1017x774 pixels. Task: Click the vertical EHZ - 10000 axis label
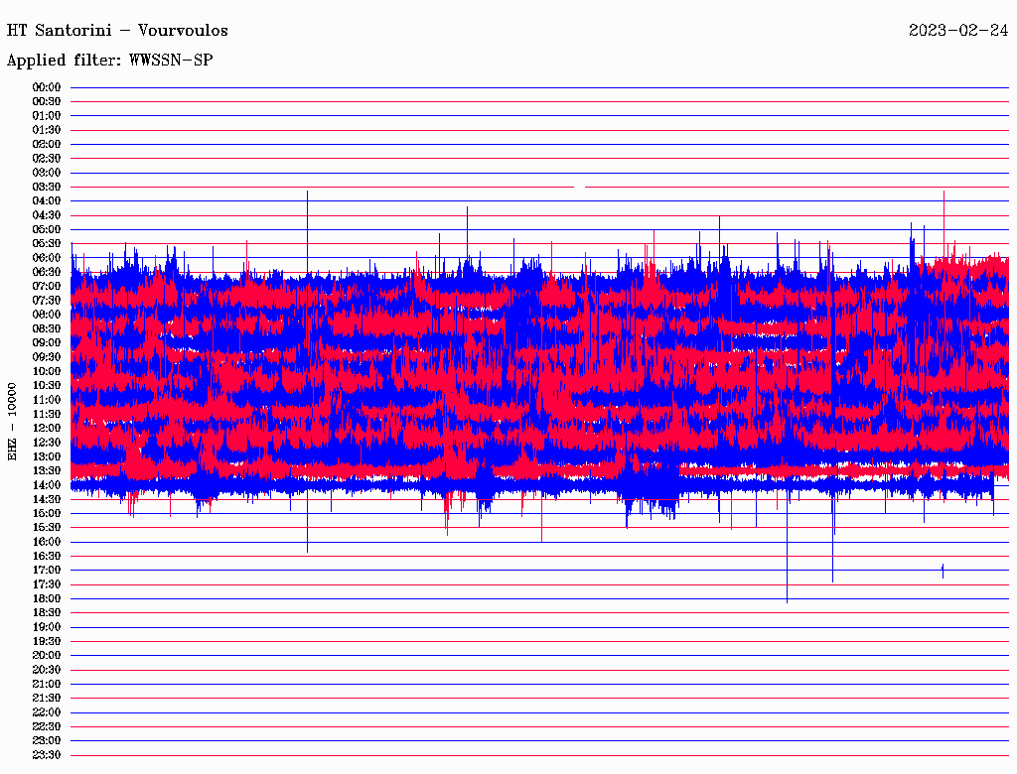pyautogui.click(x=13, y=421)
